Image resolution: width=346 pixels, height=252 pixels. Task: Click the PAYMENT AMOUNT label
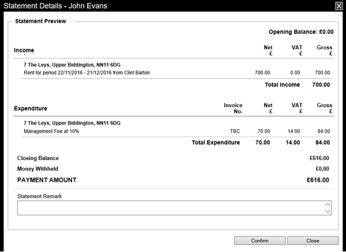click(x=47, y=180)
